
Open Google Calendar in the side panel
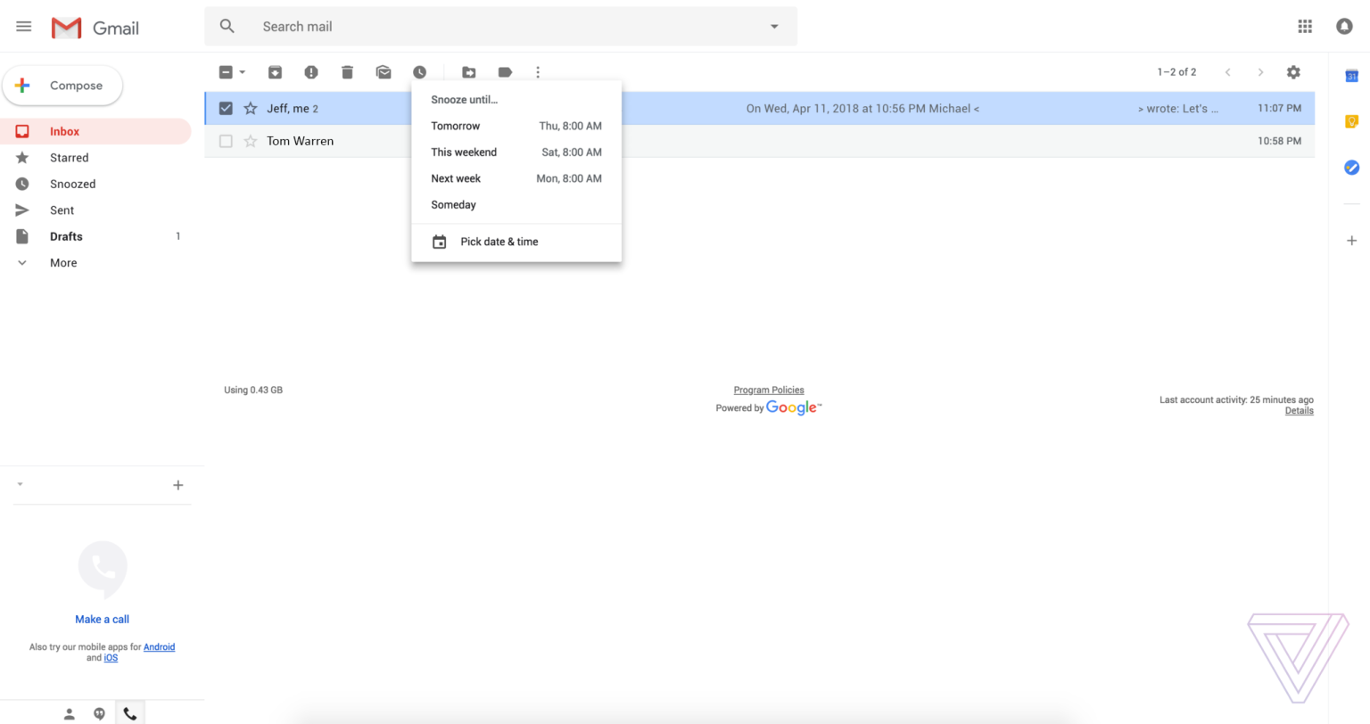(x=1350, y=75)
